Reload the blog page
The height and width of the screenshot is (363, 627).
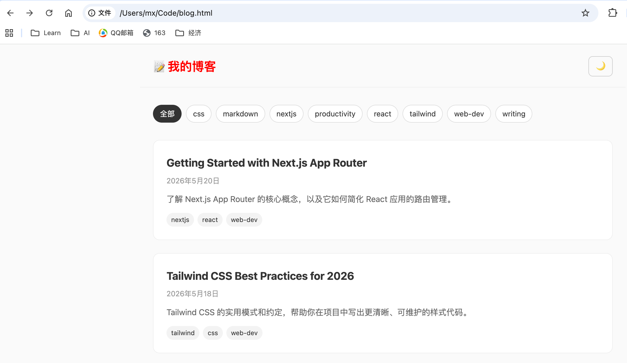(x=49, y=13)
